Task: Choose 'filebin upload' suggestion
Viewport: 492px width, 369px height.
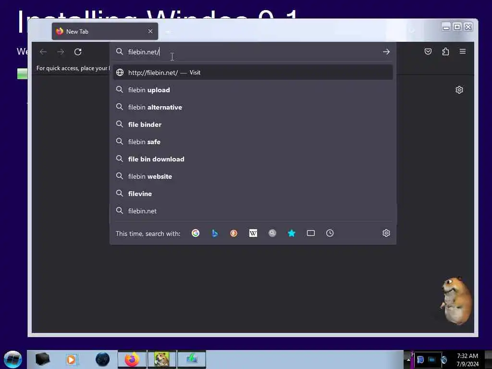Action: point(253,90)
